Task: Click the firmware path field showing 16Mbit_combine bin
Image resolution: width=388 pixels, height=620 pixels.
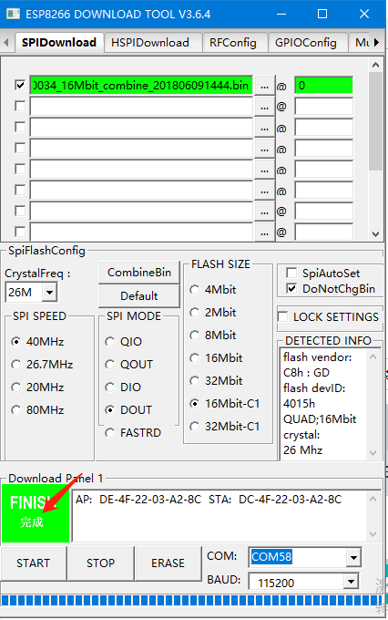Action: coord(141,86)
